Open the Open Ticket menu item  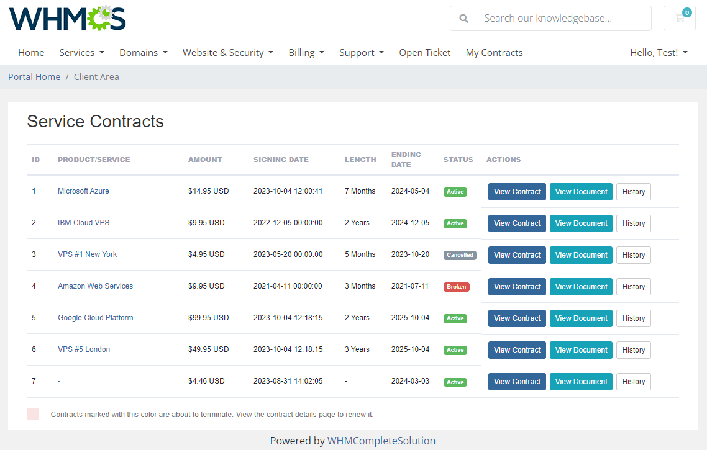425,53
